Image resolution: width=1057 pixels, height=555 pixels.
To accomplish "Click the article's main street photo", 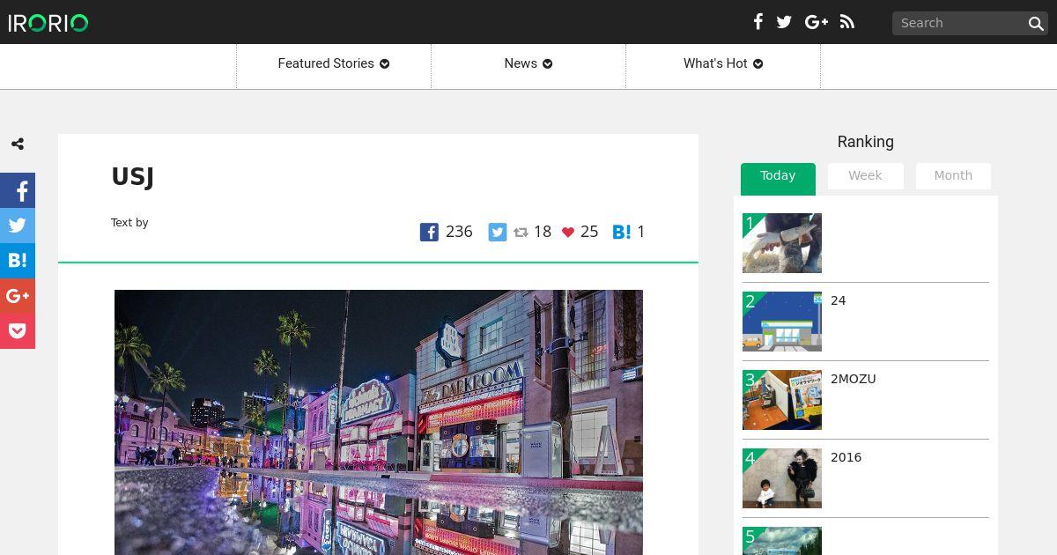I will pos(379,422).
